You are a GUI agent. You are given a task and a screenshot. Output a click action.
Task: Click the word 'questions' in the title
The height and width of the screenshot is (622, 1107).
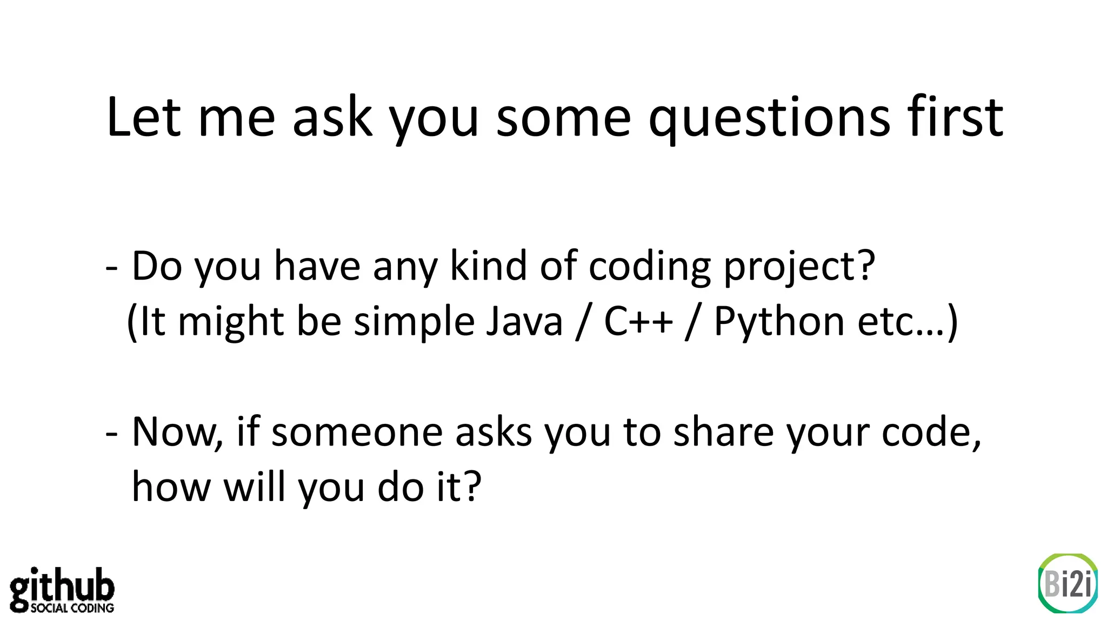(x=769, y=120)
